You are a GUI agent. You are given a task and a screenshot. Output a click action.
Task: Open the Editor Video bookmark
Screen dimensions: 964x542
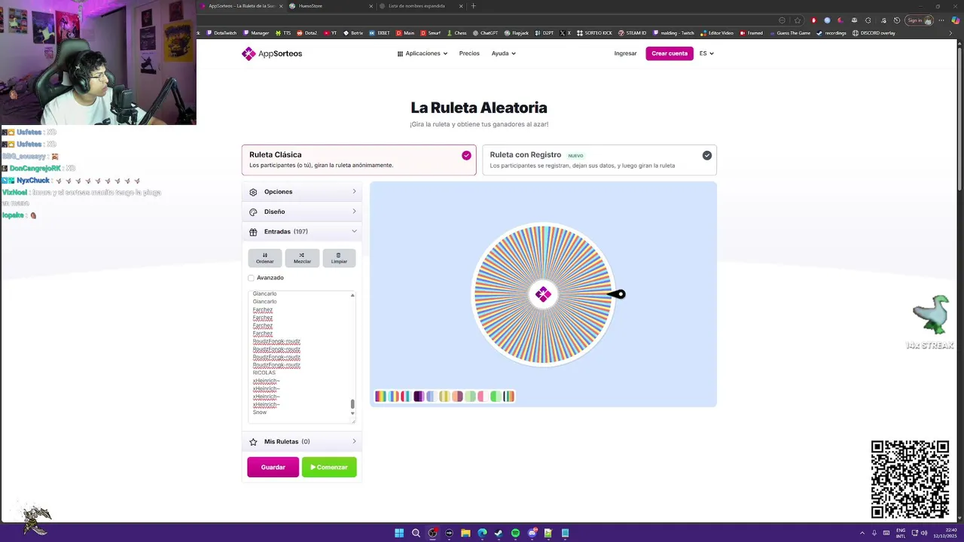pos(716,33)
